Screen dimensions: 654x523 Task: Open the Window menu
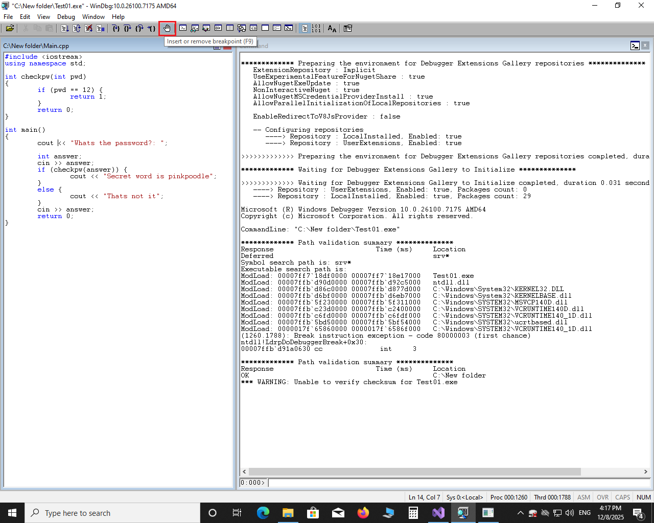coord(94,17)
